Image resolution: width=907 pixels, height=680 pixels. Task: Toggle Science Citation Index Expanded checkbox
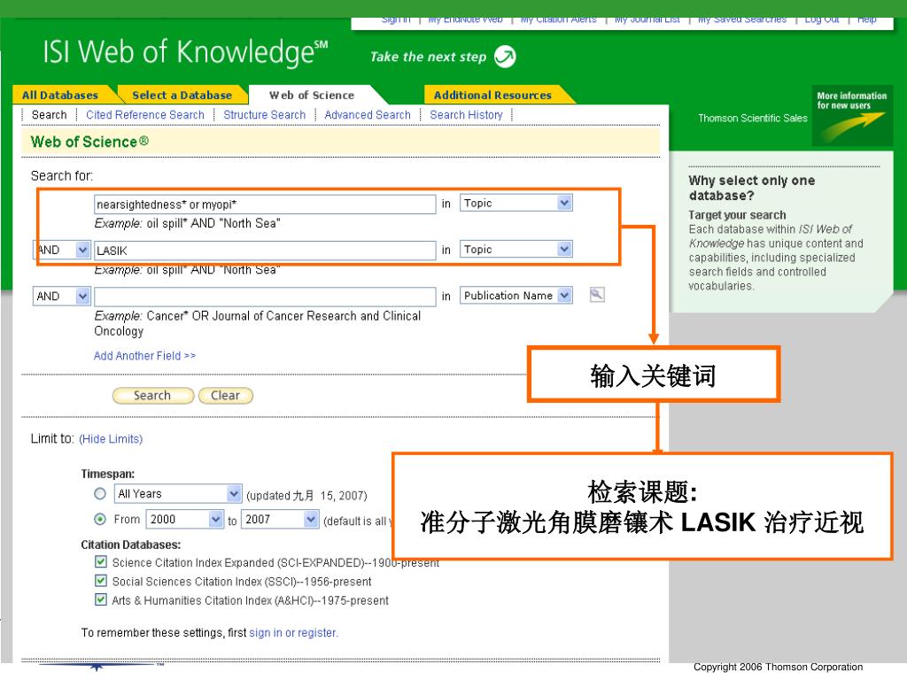101,561
